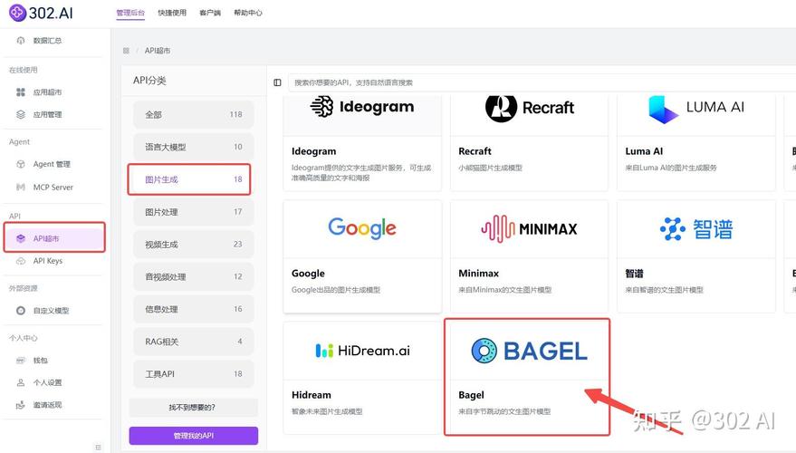
Task: Switch to the 管理后台 tab
Action: (130, 13)
